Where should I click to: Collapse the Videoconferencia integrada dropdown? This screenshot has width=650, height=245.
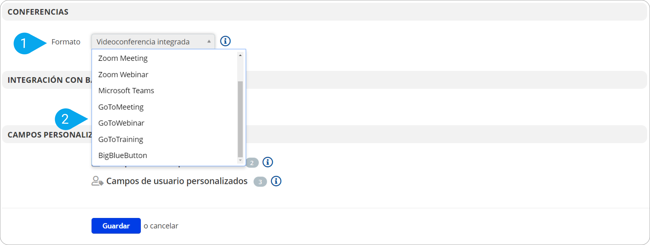point(153,42)
